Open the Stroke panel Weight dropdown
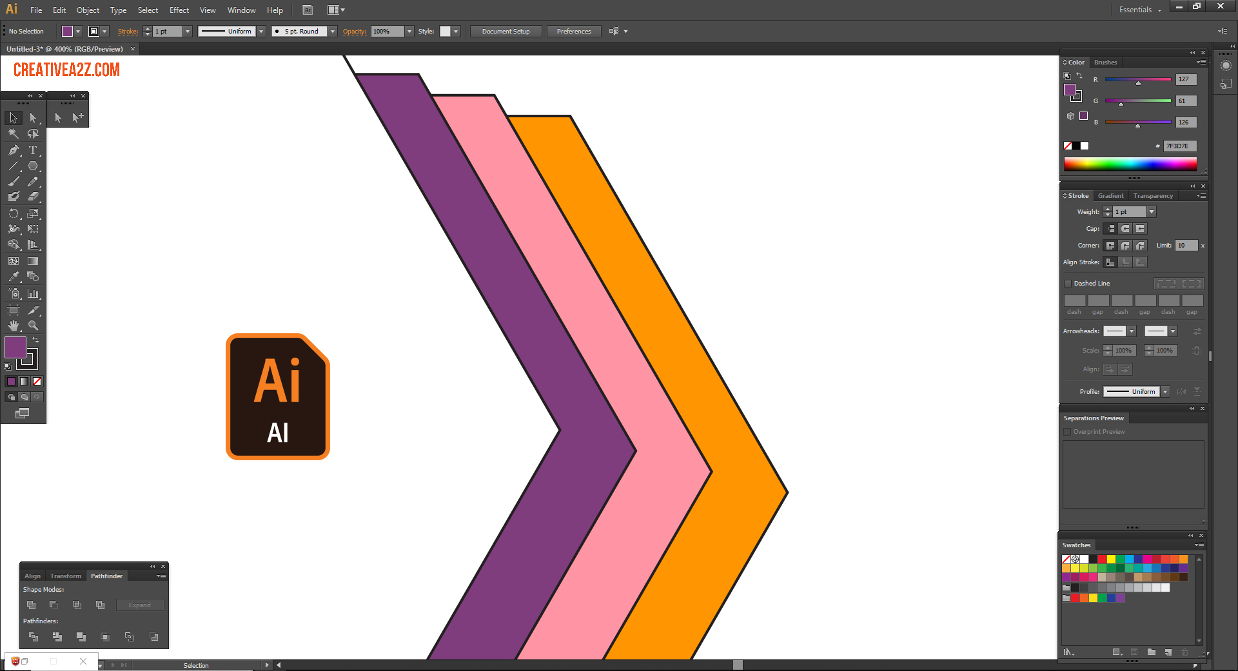Image resolution: width=1238 pixels, height=671 pixels. click(x=1152, y=212)
